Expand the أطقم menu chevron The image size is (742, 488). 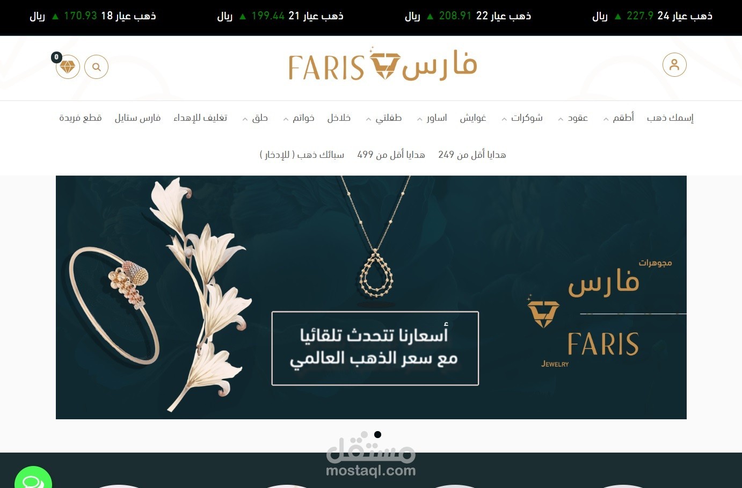click(606, 119)
